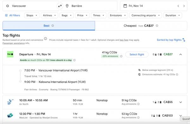This screenshot has width=190, height=124.
Task: Click the Barrière destination field
Action: [x=89, y=6]
